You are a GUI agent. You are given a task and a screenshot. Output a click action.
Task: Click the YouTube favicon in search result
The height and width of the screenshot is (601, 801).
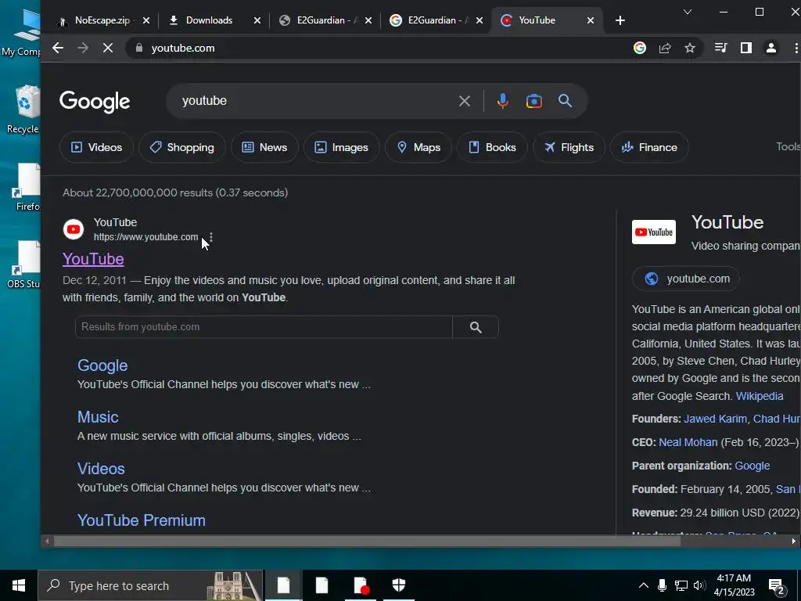[74, 229]
